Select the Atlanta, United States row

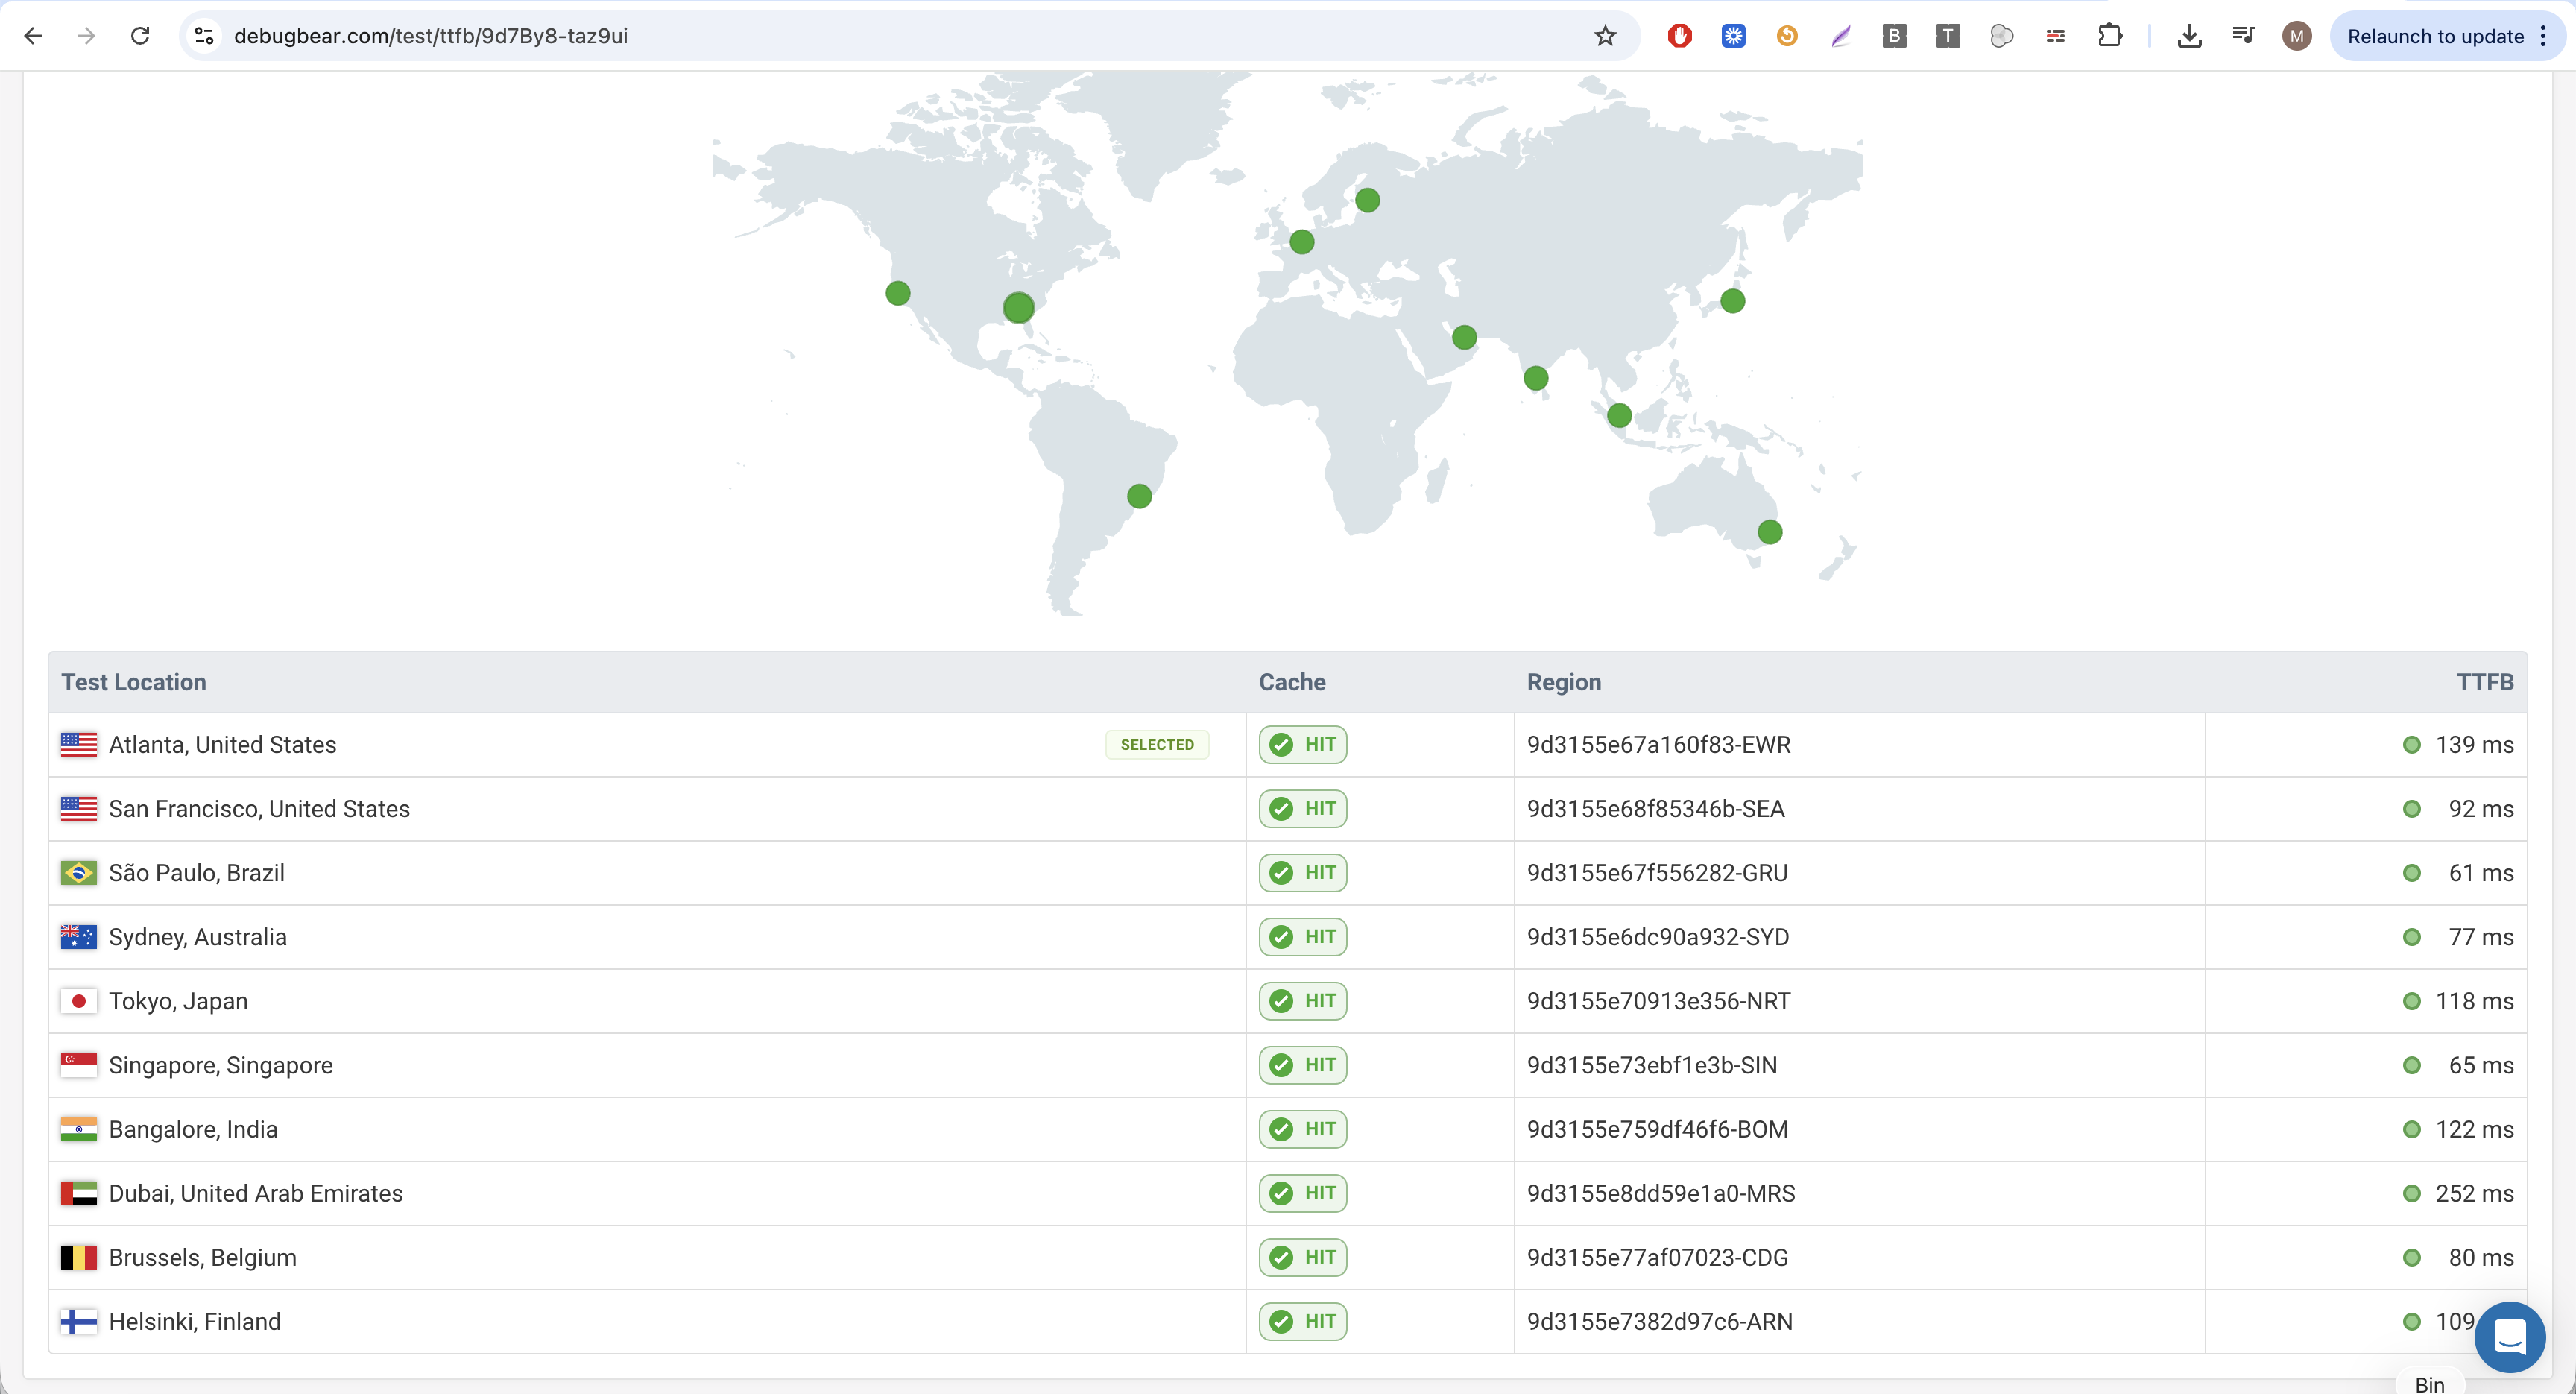[x=222, y=745]
